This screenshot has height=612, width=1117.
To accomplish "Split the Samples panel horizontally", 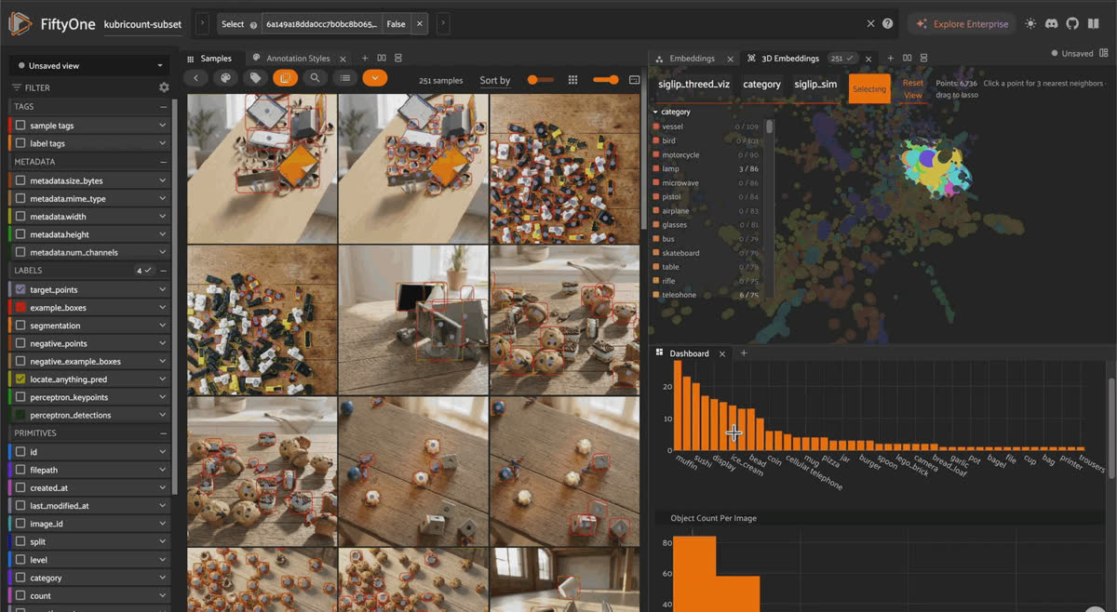I will 382,58.
